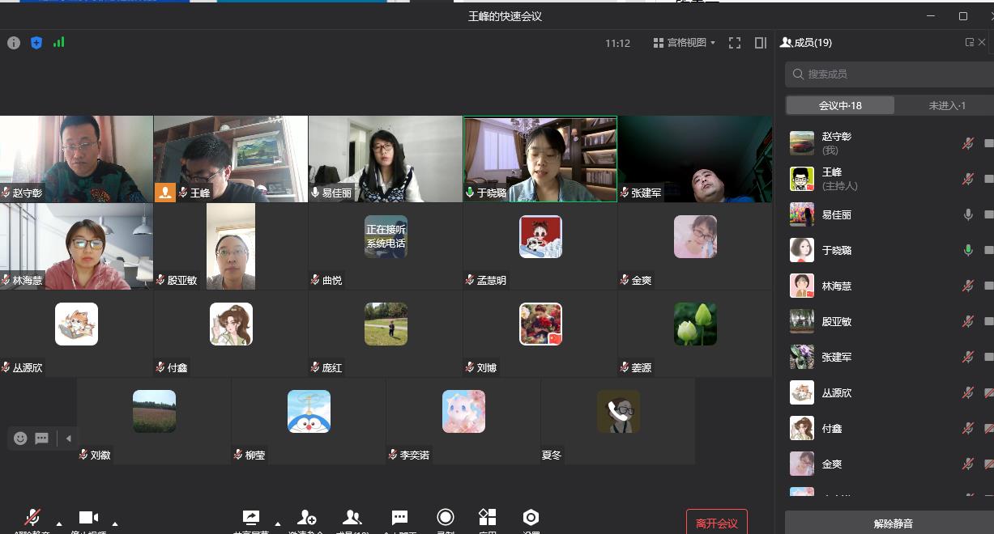
Task: Expand audio options arrow beside microphone
Action: pos(59,523)
